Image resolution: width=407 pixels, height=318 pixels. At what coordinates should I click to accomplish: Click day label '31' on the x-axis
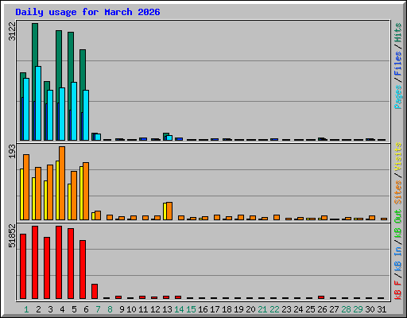[x=382, y=309]
